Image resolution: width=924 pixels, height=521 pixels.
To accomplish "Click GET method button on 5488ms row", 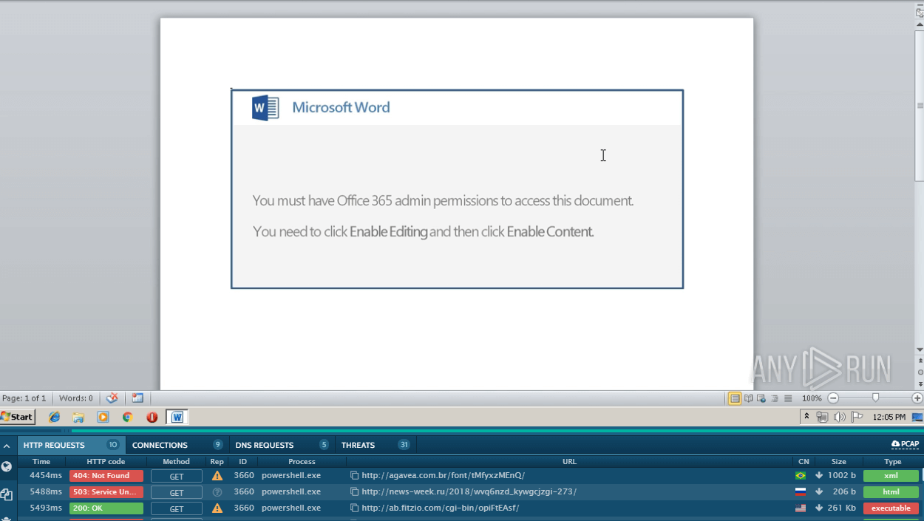I will pos(177,492).
